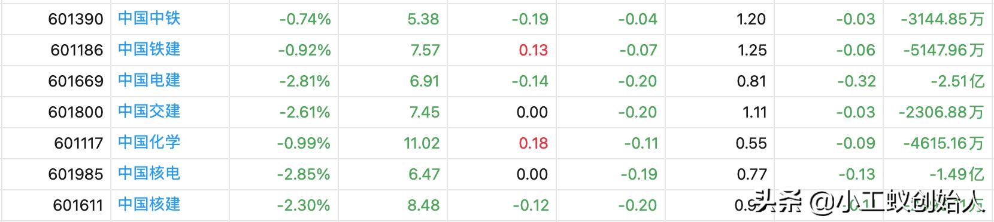Open the 中国核电 stock link
The width and height of the screenshot is (994, 222).
[x=149, y=174]
